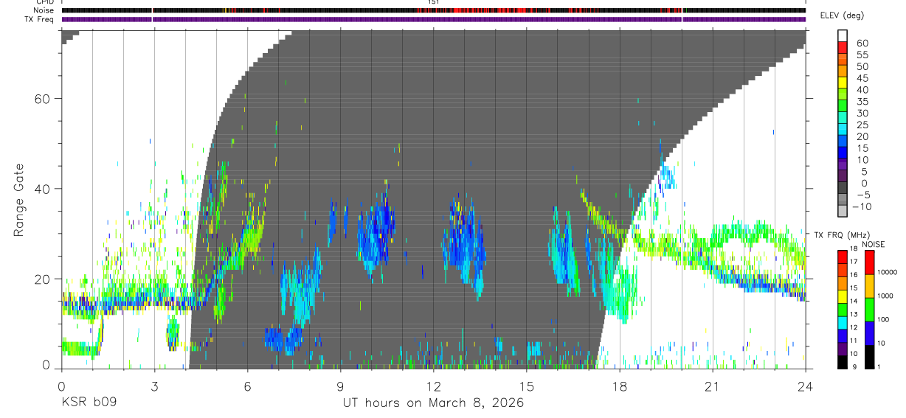
Task: Click the "1000" label on the NOISE scale
Action: tap(885, 296)
